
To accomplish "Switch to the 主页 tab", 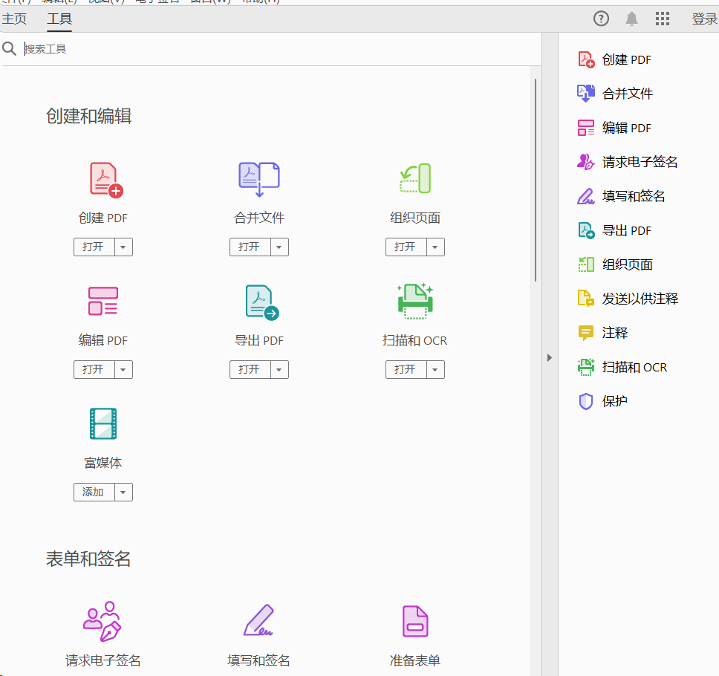I will tap(14, 19).
